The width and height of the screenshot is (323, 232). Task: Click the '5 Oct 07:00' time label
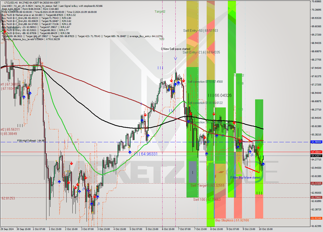137,229
